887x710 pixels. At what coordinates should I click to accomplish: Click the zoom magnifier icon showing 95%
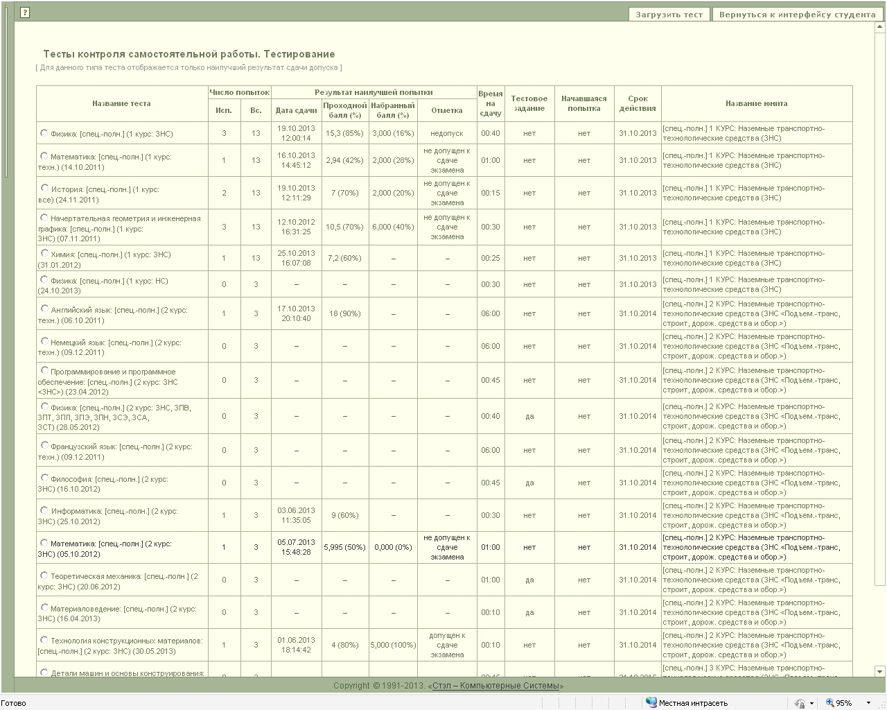pyautogui.click(x=828, y=703)
